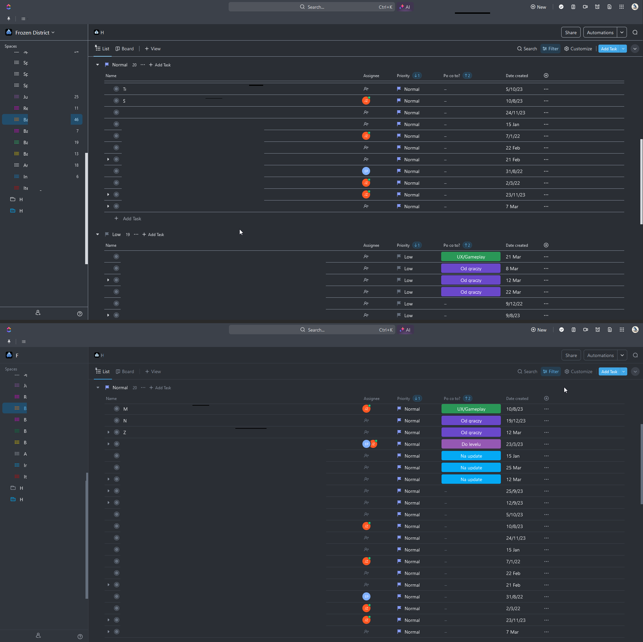Image resolution: width=643 pixels, height=642 pixels.
Task: Upper window: add column plus icon in Normal group
Action: pos(546,75)
